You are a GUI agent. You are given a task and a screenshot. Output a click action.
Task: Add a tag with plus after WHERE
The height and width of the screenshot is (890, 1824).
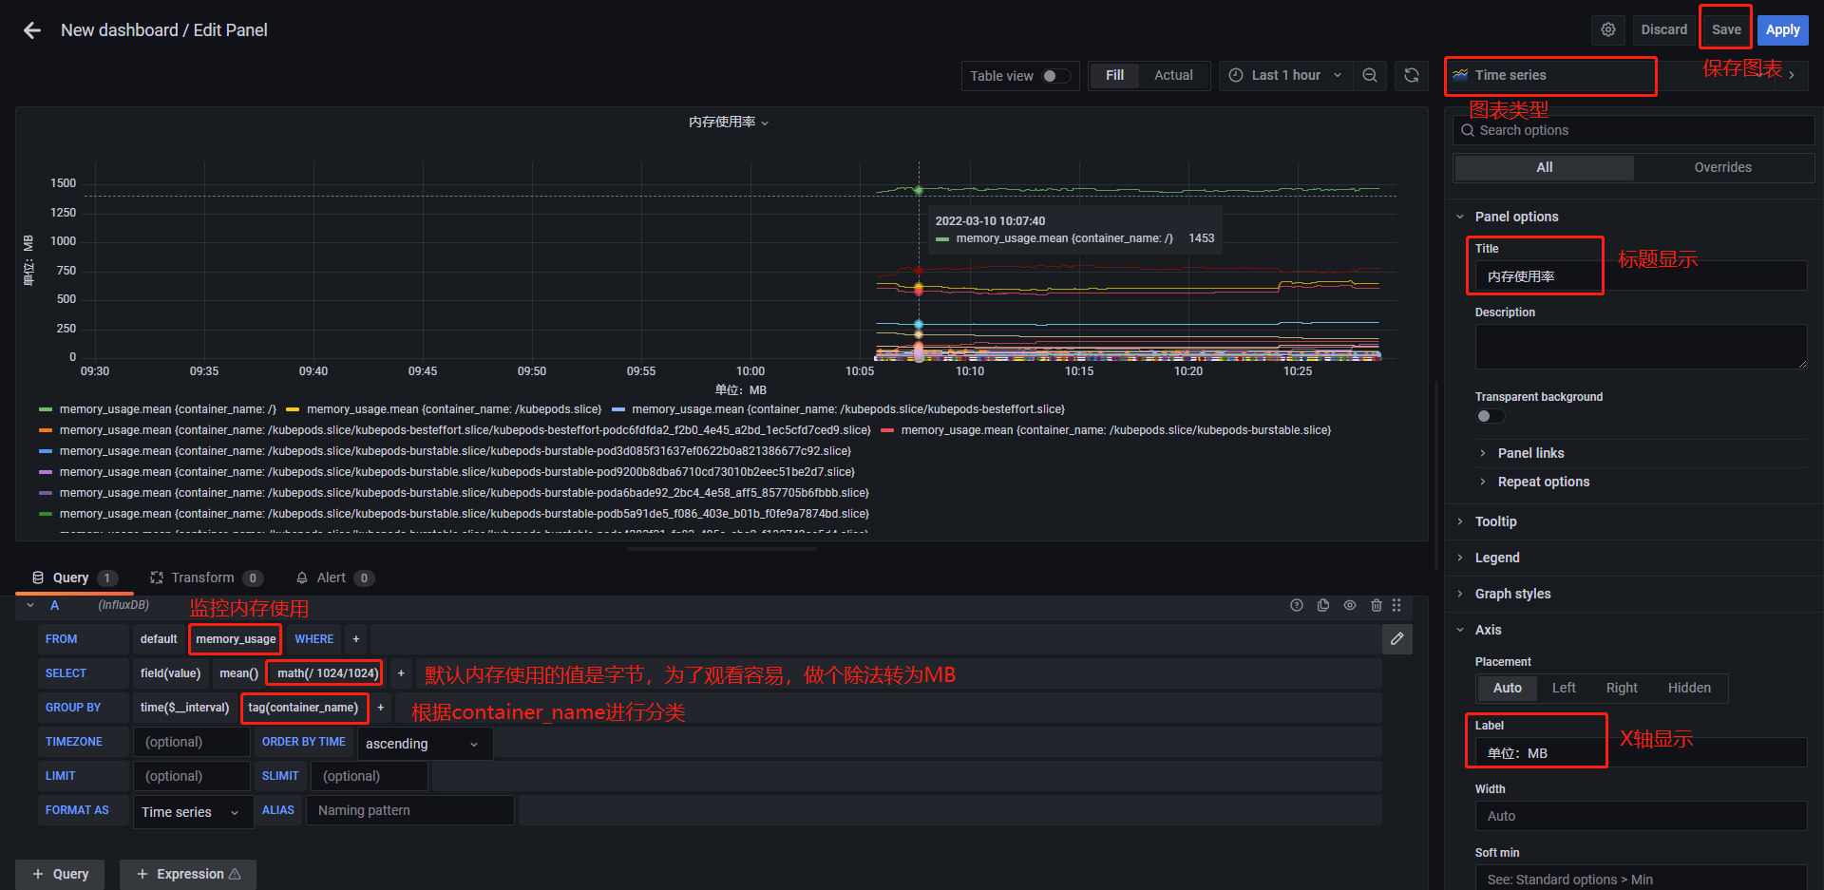click(x=356, y=639)
